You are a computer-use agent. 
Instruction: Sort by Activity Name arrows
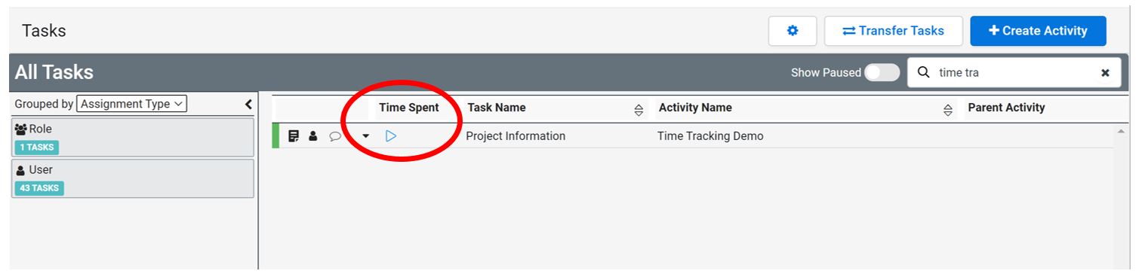948,109
